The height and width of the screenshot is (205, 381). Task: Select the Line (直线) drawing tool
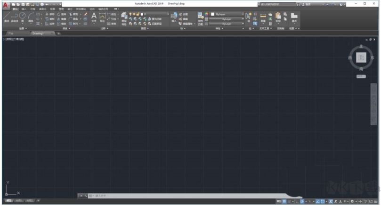(7, 17)
